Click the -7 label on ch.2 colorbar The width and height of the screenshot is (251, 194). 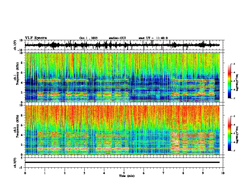click(x=234, y=151)
